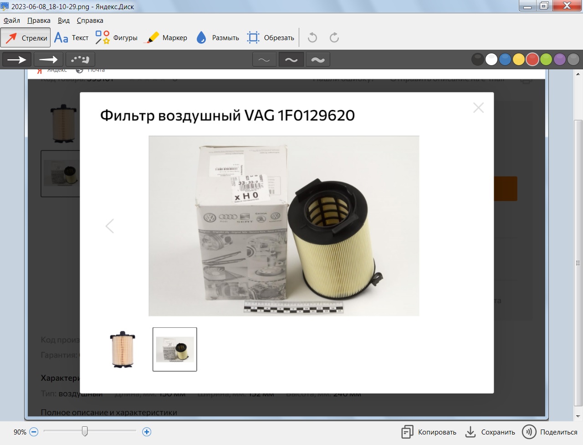Open the Справка menu

point(90,21)
